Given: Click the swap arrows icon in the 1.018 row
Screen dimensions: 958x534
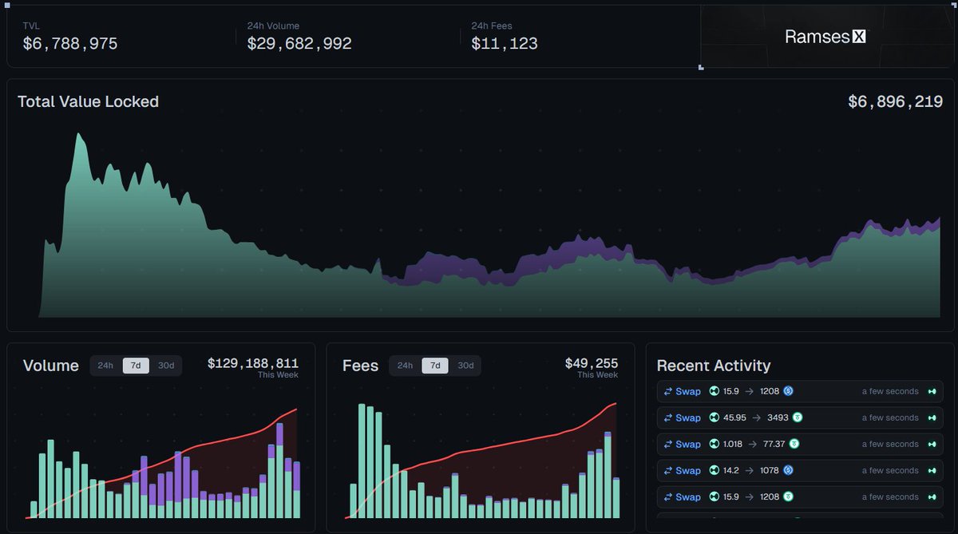Looking at the screenshot, I should click(668, 444).
